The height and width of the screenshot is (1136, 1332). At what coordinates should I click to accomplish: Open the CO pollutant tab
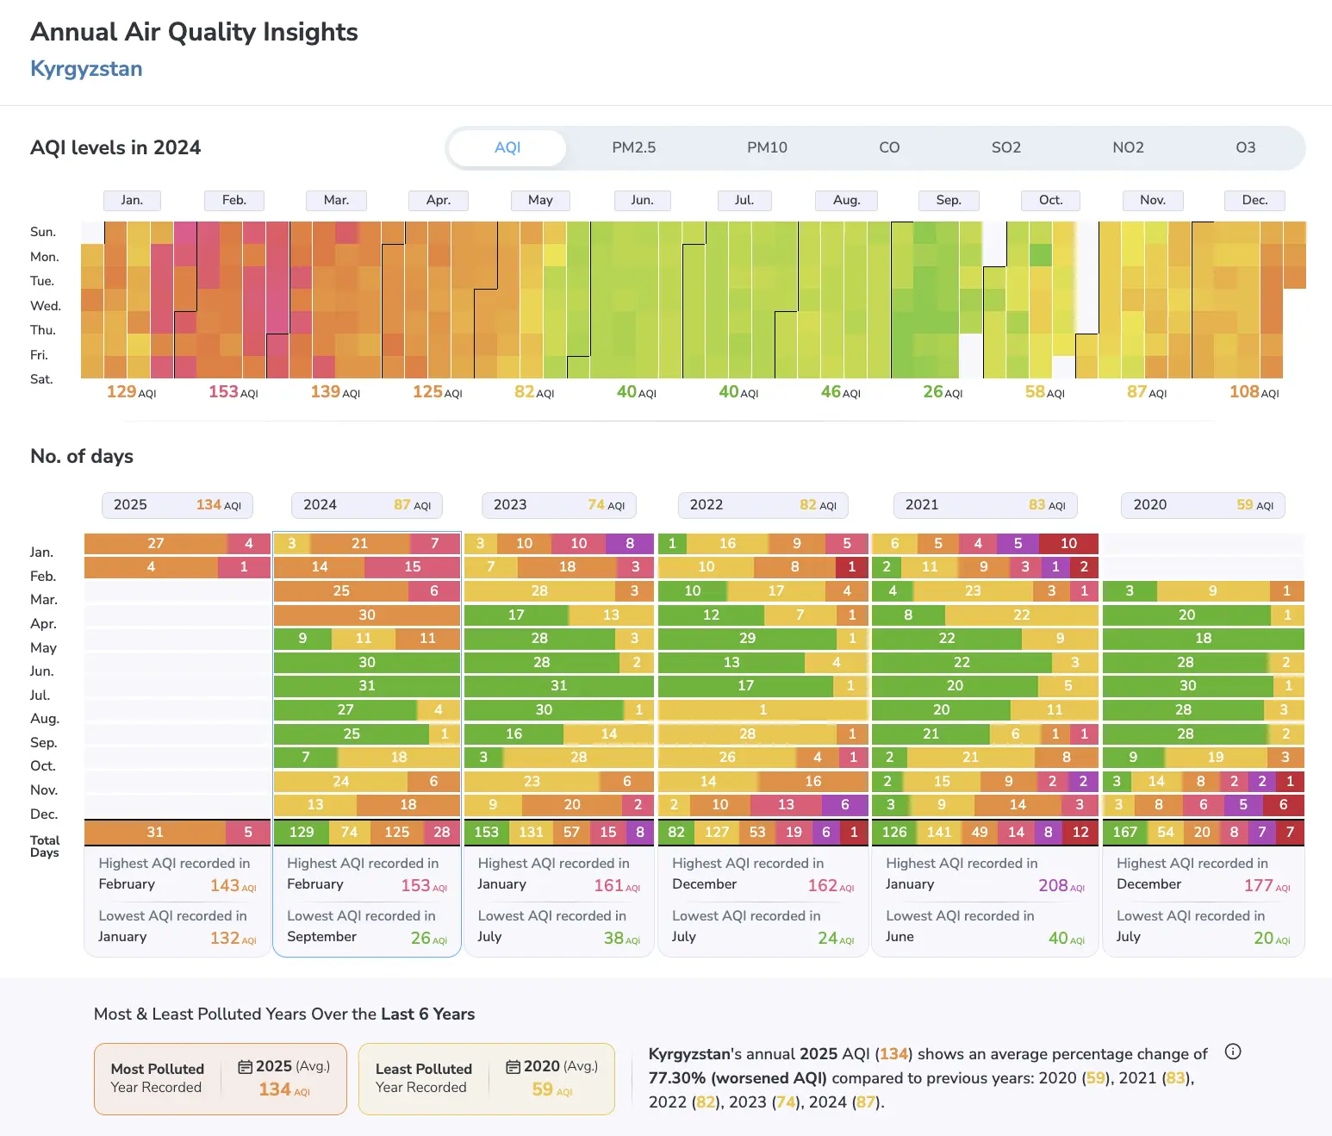tap(889, 147)
